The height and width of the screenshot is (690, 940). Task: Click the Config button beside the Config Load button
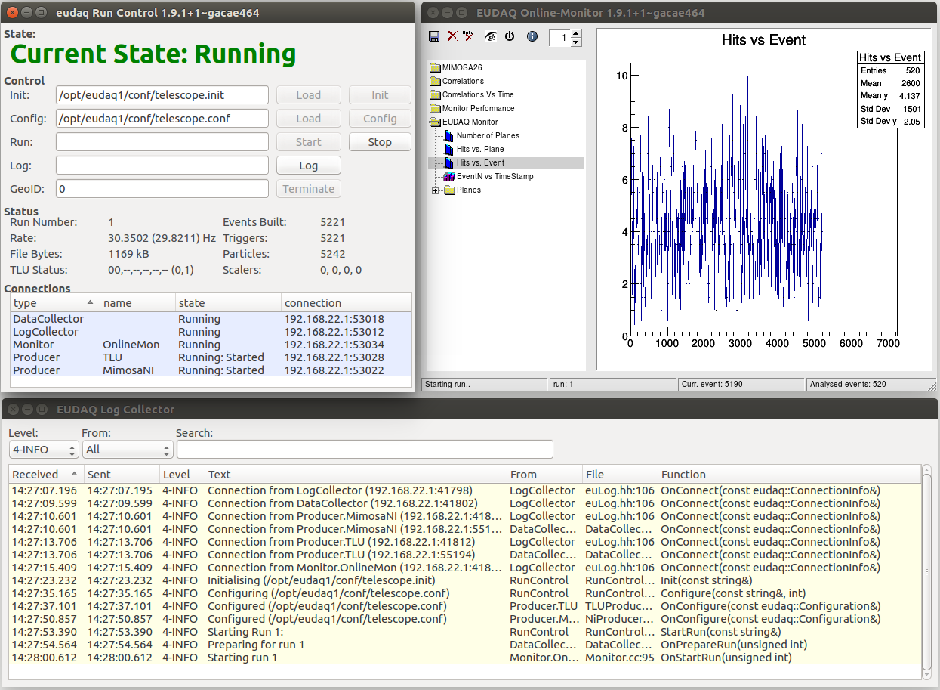[380, 119]
